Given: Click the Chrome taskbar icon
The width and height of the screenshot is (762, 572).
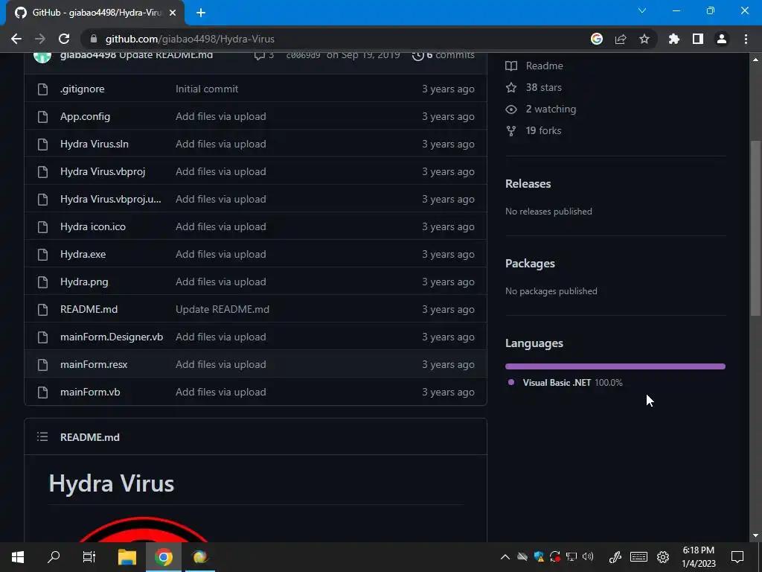Looking at the screenshot, I should click(164, 557).
